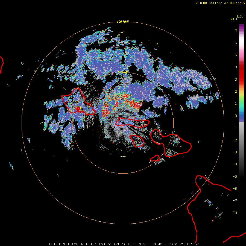Click the black radar site dot at center
Viewport: 246px width, 246px height.
[x=123, y=123]
